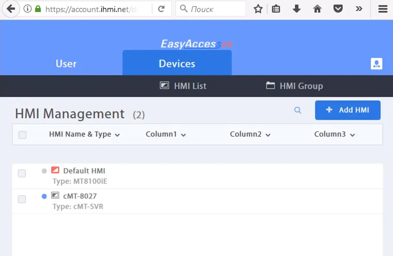Open the account profile icon
Screen dimensions: 393x256
pyautogui.click(x=377, y=64)
